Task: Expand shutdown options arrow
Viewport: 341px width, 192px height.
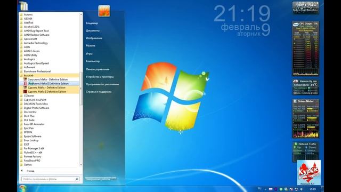Action: [x=113, y=179]
